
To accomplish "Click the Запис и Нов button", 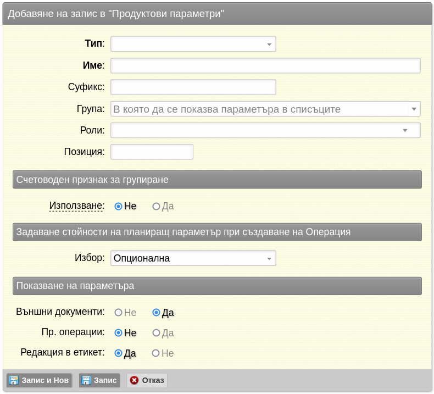I will 40,380.
